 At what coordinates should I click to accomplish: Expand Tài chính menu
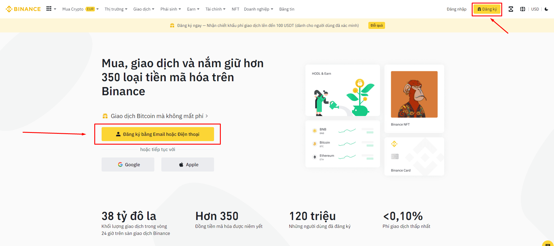coord(216,9)
